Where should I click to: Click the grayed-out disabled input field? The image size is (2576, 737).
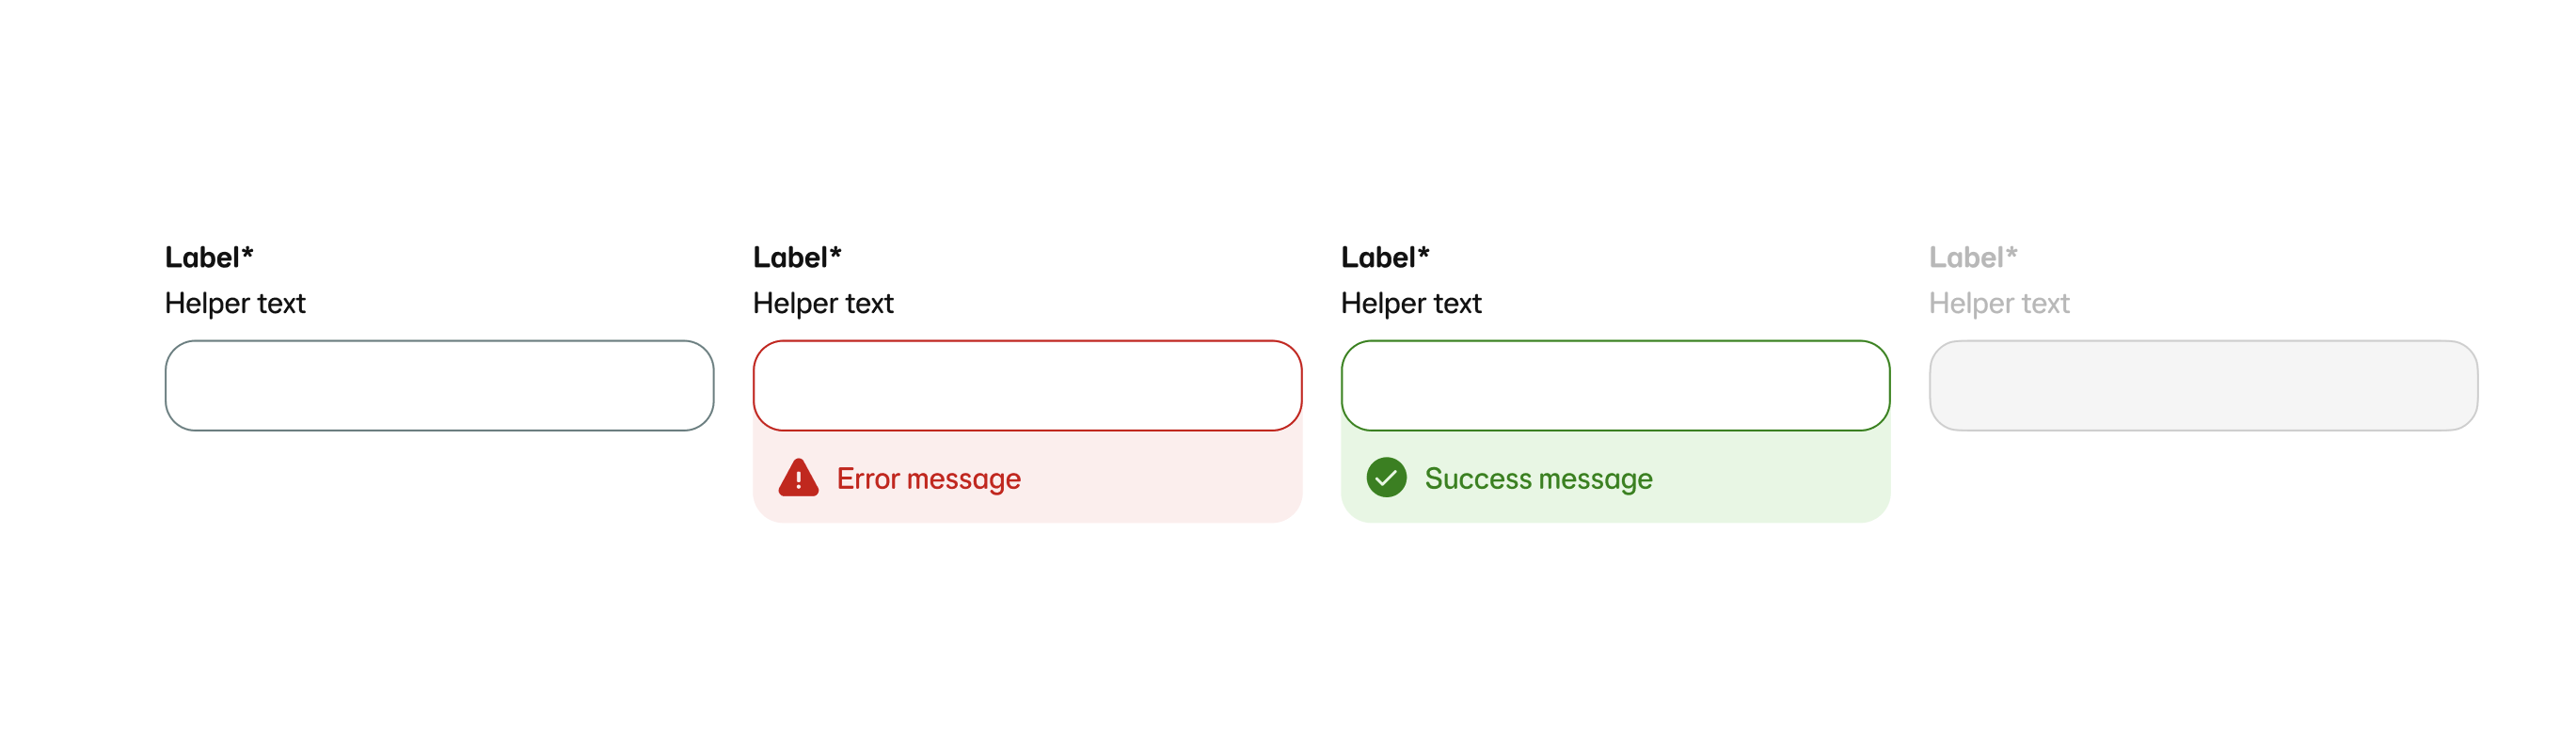click(2203, 385)
